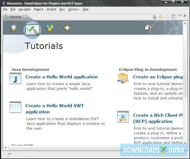Restore the Welcome view pane
This screenshot has width=190, height=159.
(185, 16)
